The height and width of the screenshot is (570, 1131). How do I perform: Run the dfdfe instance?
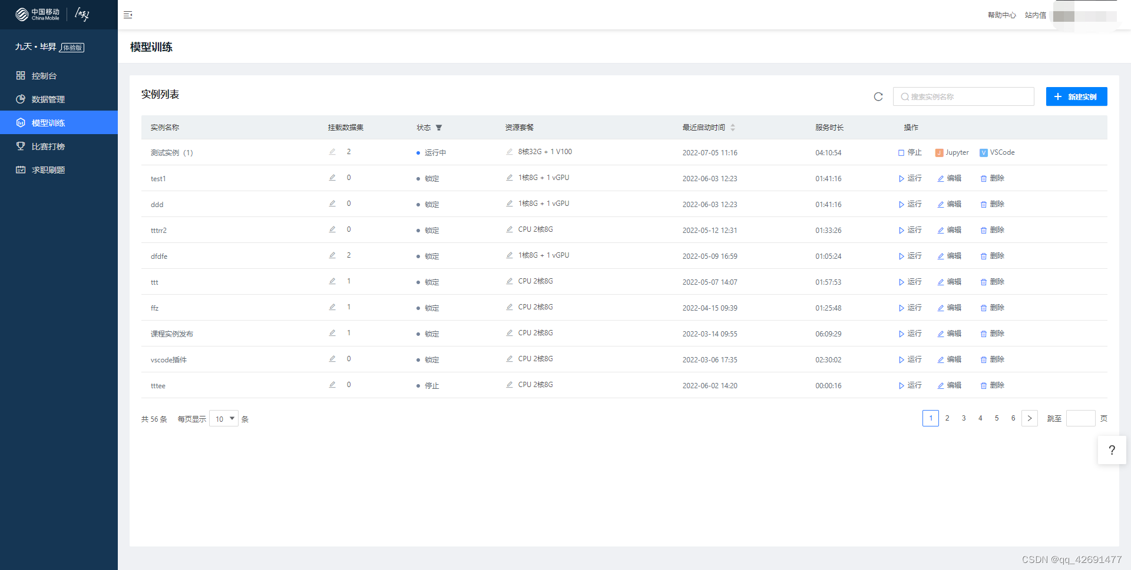(910, 256)
